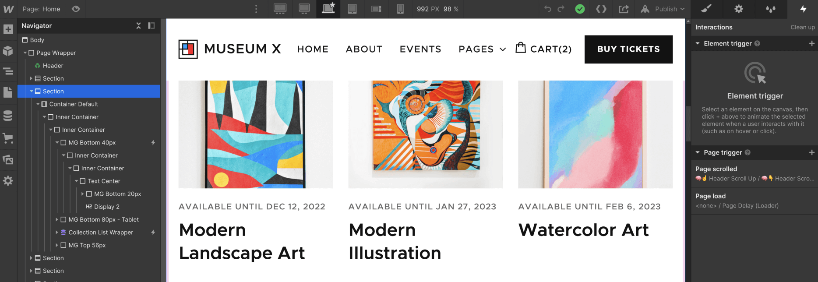Image resolution: width=818 pixels, height=282 pixels.
Task: Switch to the mobile portrait breakpoint
Action: tap(400, 9)
